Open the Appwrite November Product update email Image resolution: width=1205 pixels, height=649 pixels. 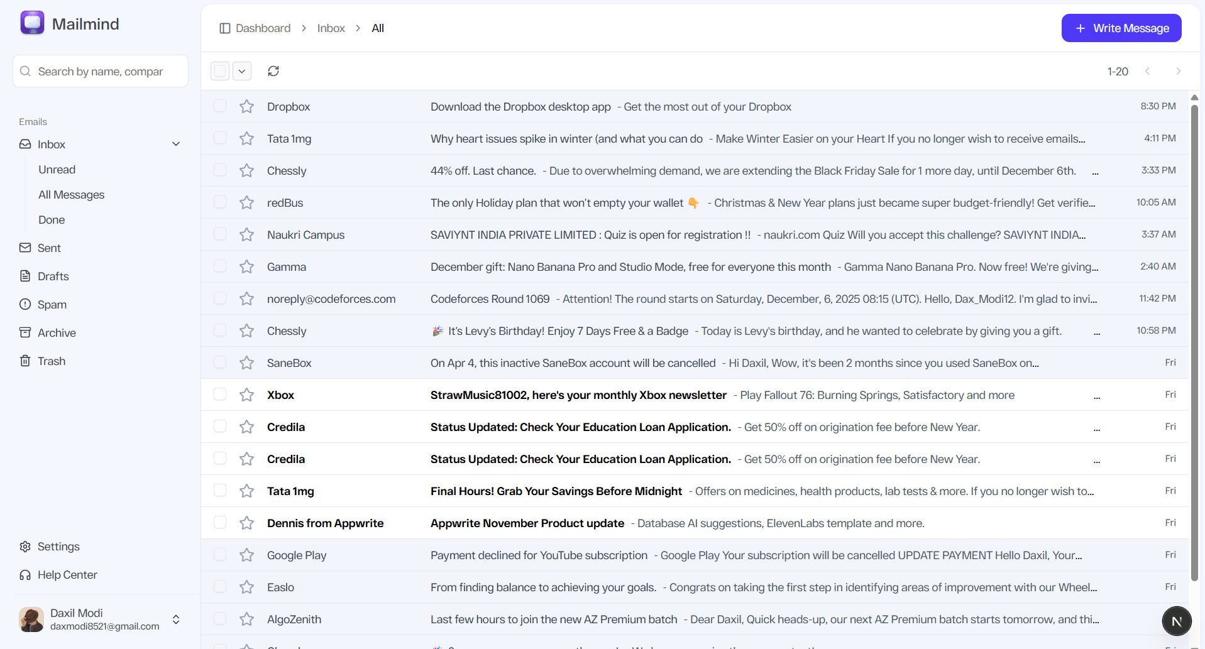pyautogui.click(x=695, y=523)
